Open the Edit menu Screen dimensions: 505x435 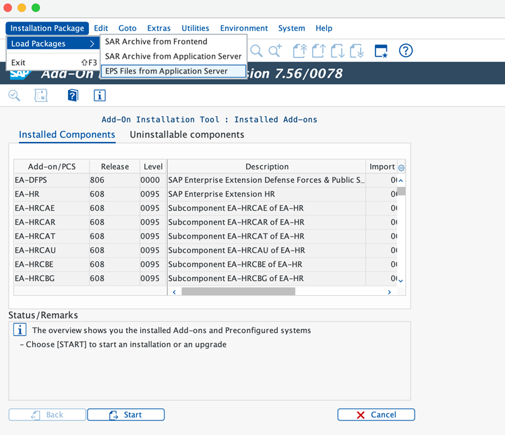[101, 28]
